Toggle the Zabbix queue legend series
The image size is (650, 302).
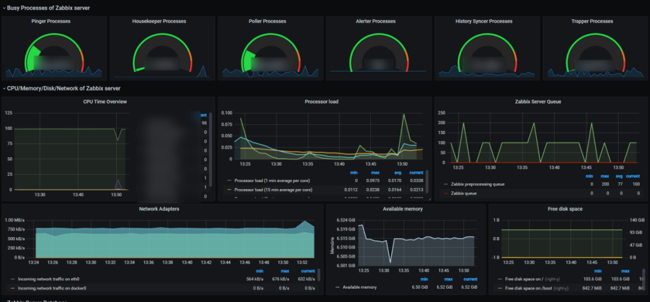tap(468, 193)
